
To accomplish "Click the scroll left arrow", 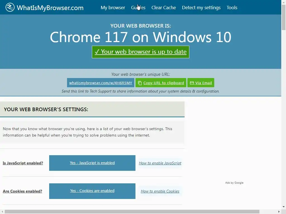I will coord(2,212).
